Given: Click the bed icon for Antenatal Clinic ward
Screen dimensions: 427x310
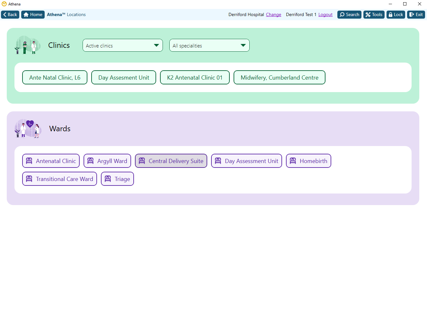Looking at the screenshot, I should click(29, 161).
